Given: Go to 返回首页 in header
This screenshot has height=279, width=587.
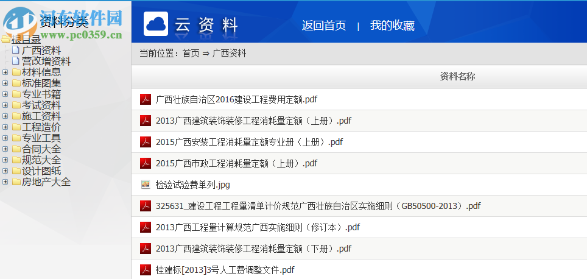Looking at the screenshot, I should [x=324, y=26].
